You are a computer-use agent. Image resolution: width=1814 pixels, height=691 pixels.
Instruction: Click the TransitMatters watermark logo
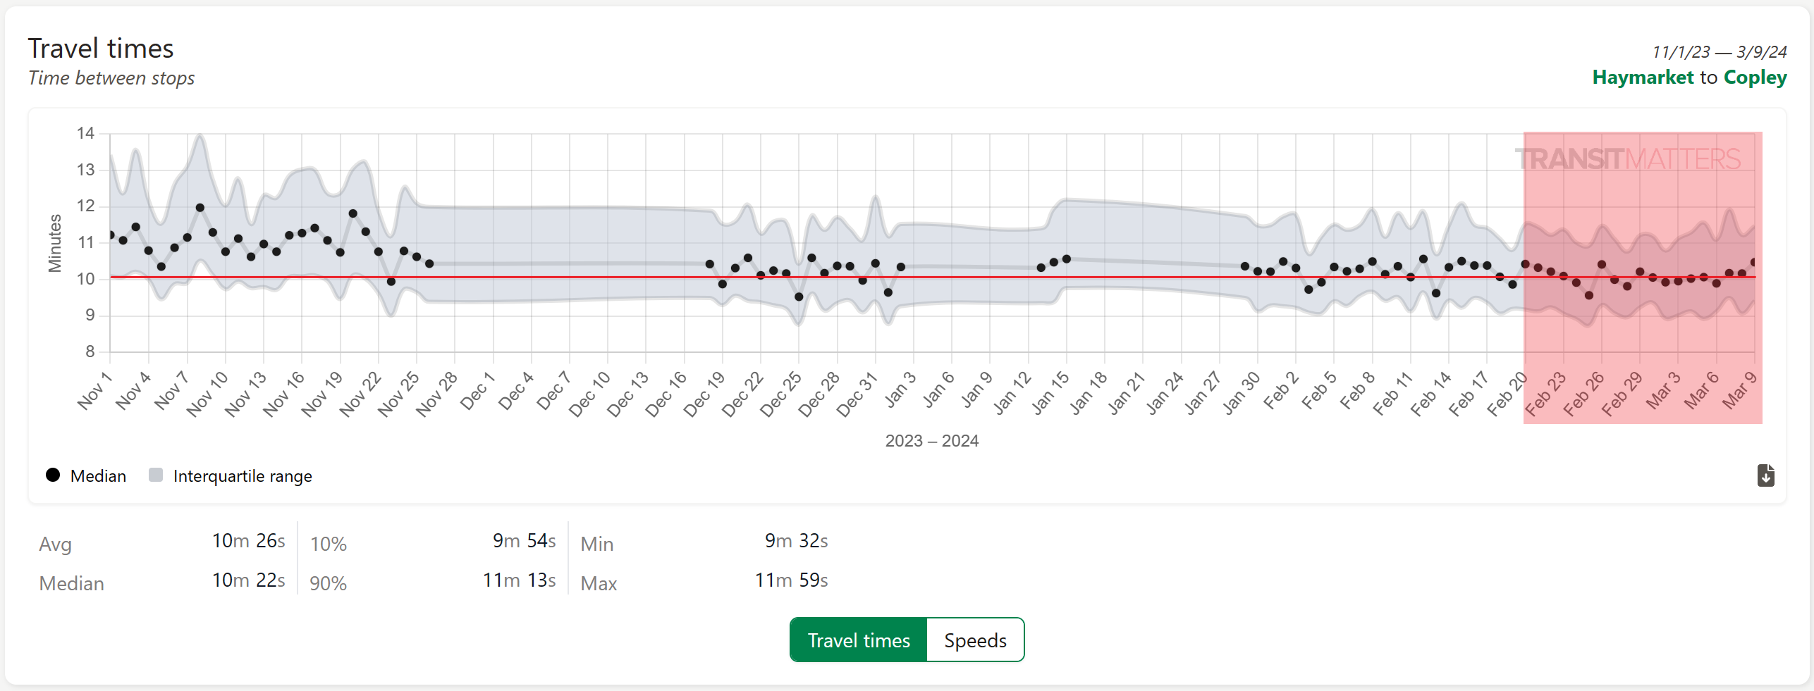(x=1627, y=159)
